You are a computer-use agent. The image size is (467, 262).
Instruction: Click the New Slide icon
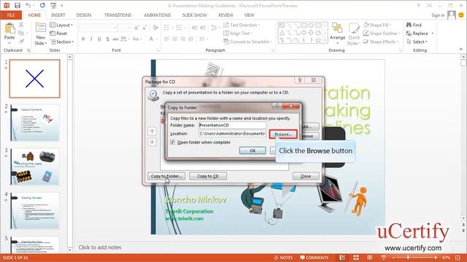pyautogui.click(x=41, y=28)
